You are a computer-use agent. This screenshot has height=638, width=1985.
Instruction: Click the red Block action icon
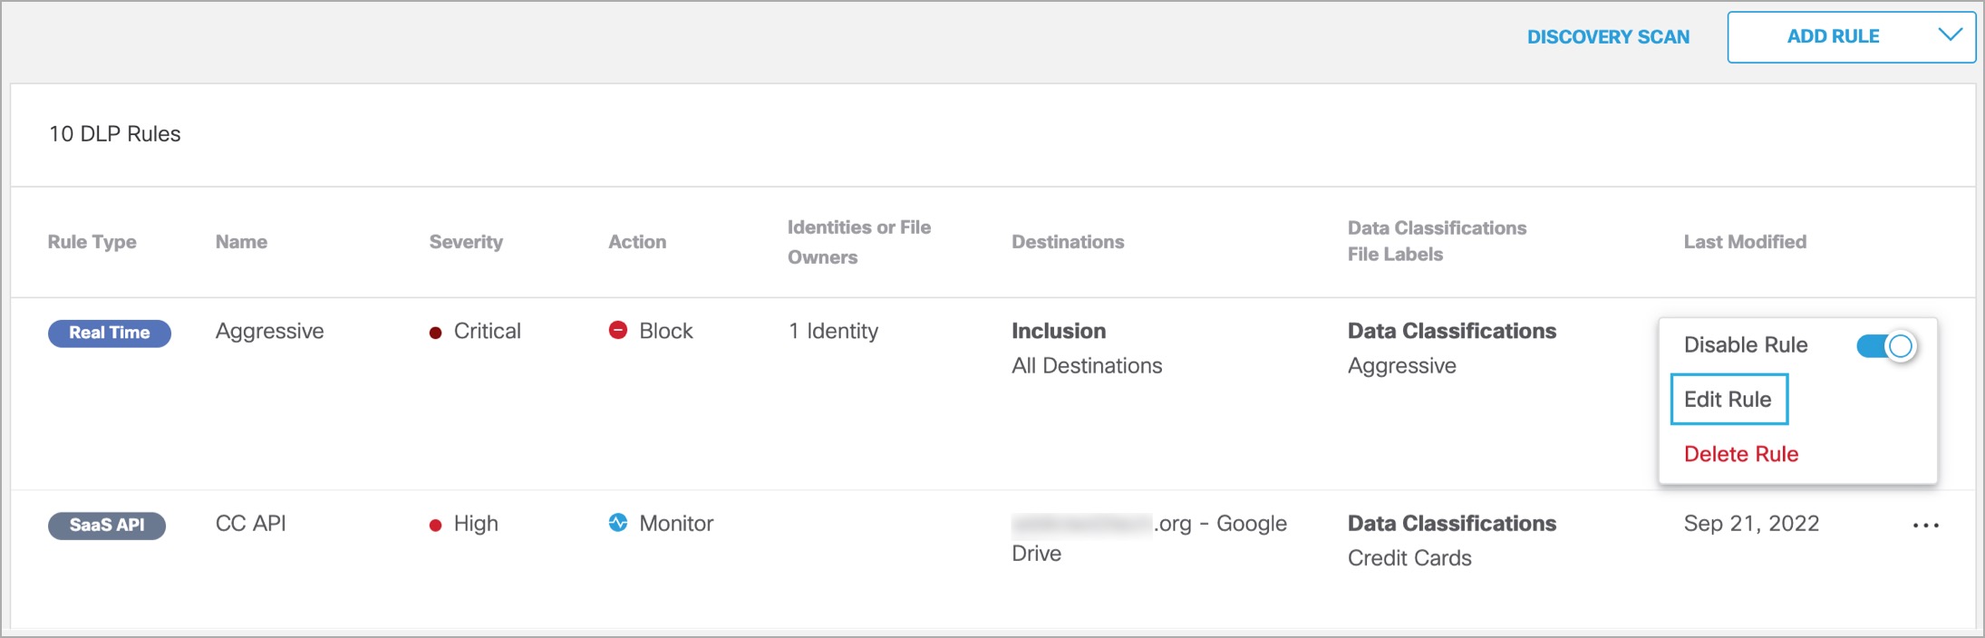(618, 331)
